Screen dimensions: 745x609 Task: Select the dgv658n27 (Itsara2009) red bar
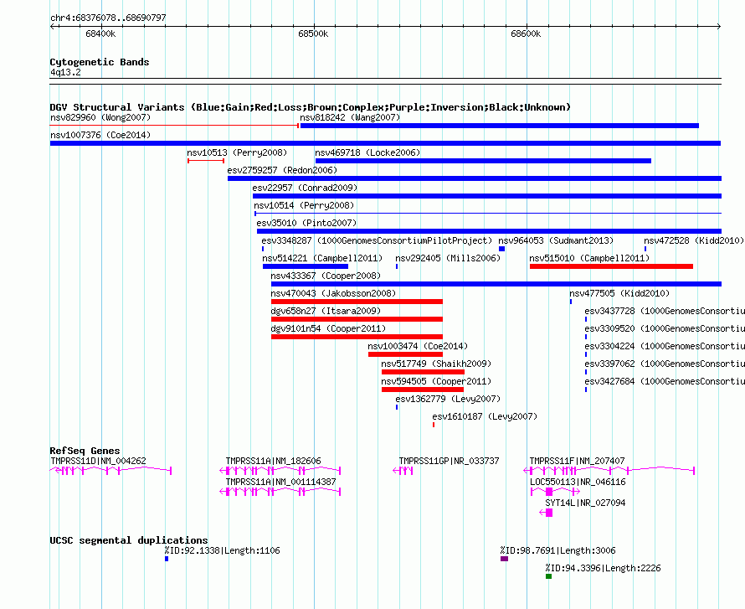(357, 319)
